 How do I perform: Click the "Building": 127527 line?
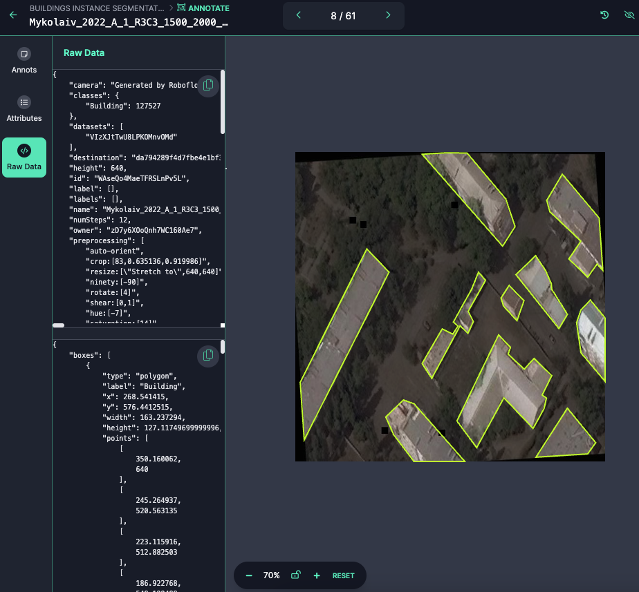[x=123, y=106]
